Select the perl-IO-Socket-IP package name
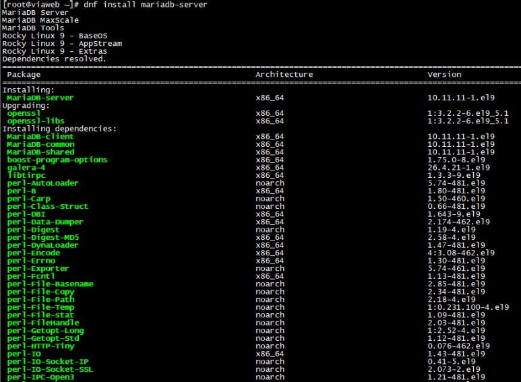Screen dimensions: 521x382 click(x=47, y=361)
